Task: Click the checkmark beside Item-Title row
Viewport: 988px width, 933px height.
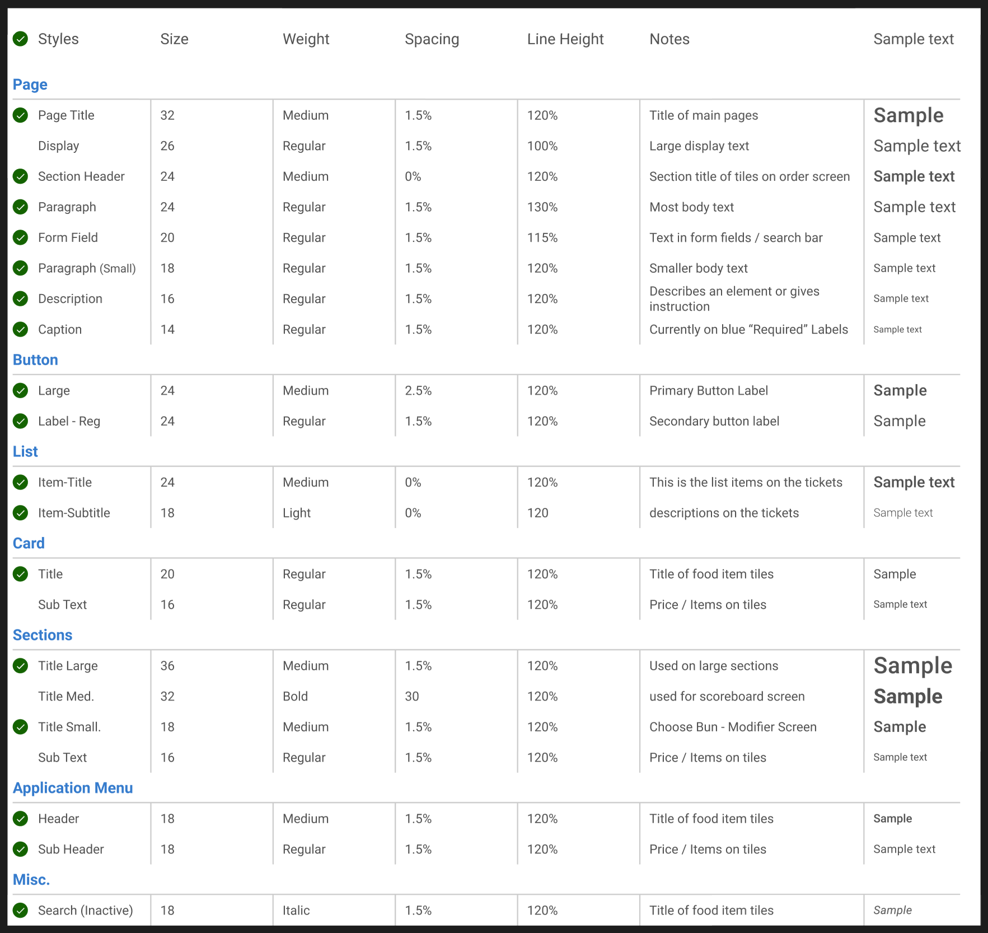Action: [x=20, y=482]
